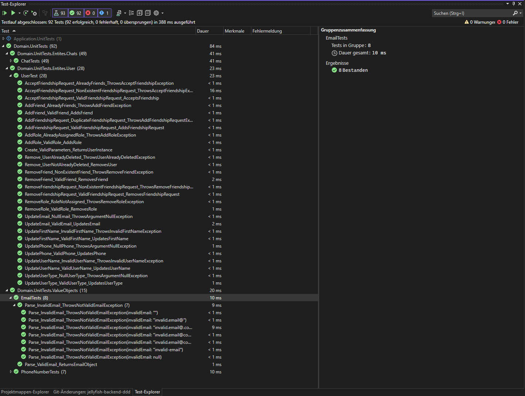Sort by Test column header
Image resolution: width=525 pixels, height=396 pixels.
point(98,31)
